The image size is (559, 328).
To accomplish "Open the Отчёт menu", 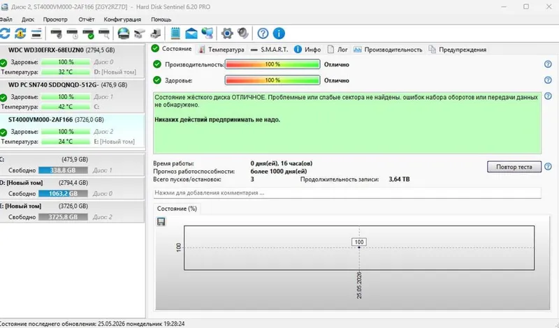I will click(x=86, y=20).
